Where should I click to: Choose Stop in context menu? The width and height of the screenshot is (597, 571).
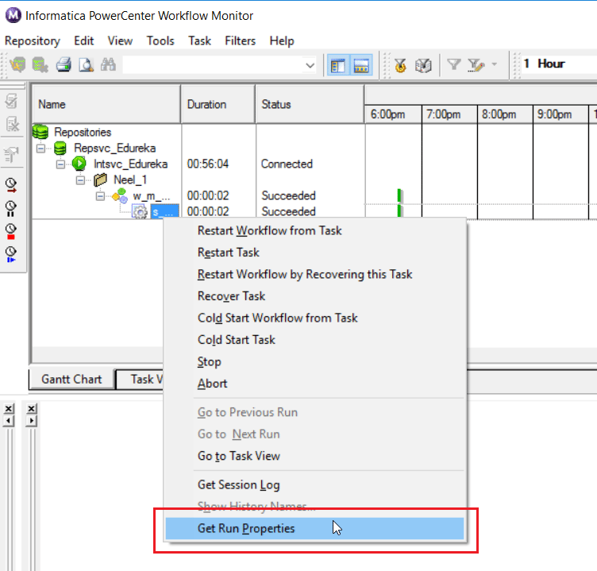point(209,361)
